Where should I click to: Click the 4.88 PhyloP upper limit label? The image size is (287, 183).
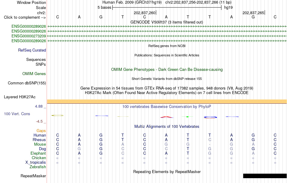39,106
